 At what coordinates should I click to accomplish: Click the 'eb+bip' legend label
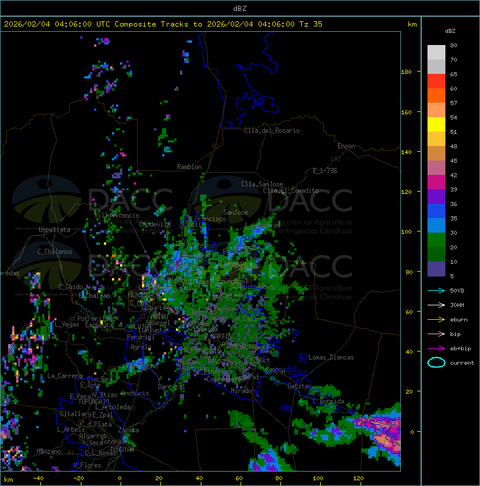(x=460, y=349)
